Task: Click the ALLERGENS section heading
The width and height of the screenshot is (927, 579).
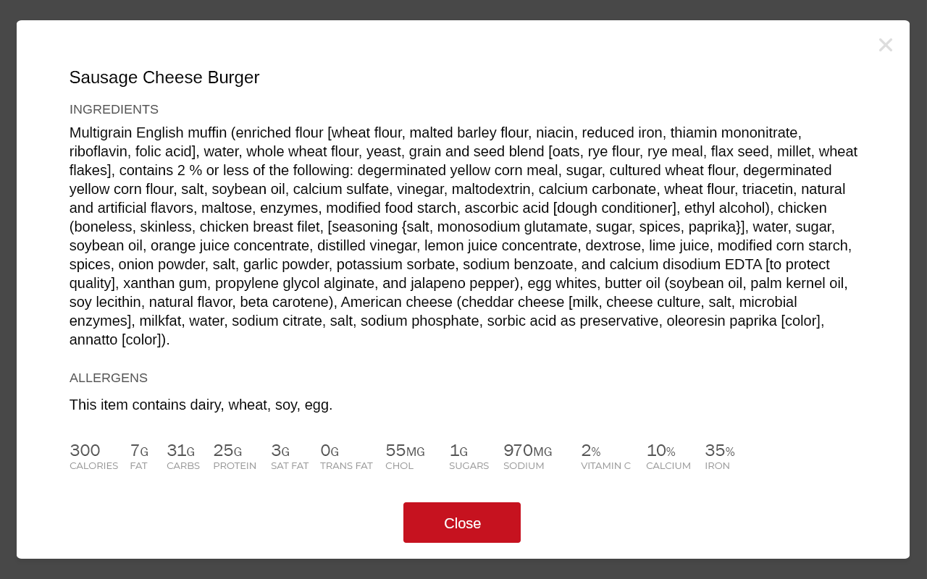Action: pyautogui.click(x=109, y=378)
